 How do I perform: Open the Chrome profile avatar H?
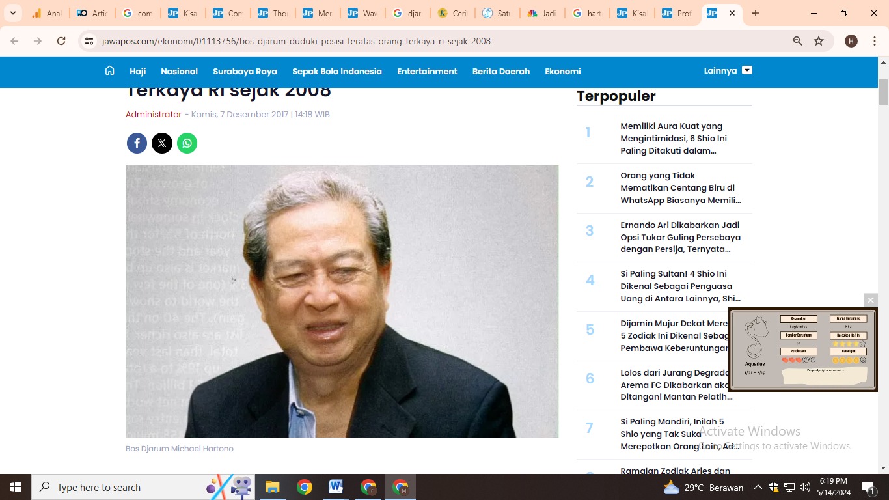(851, 41)
